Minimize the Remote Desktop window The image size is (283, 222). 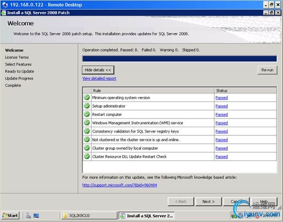[266, 5]
